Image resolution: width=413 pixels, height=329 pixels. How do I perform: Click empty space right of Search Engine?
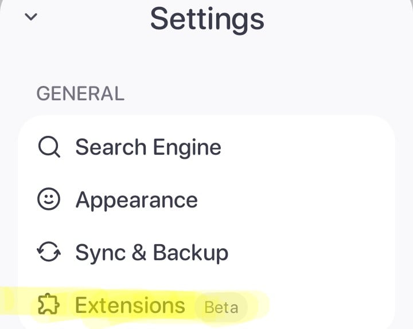click(310, 147)
